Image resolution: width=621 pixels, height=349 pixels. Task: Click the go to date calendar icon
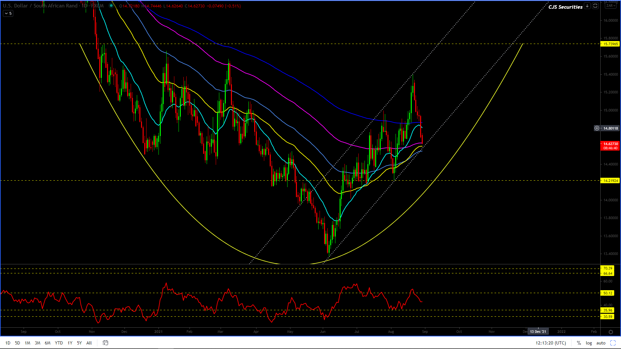pos(105,343)
